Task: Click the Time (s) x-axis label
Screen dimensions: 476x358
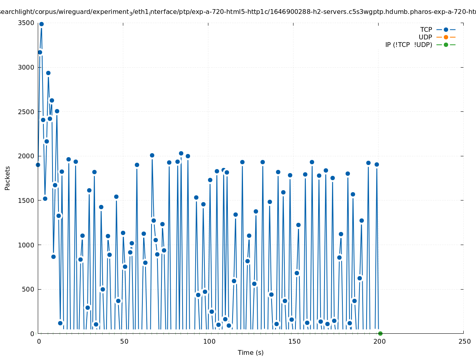Action: pos(251,352)
